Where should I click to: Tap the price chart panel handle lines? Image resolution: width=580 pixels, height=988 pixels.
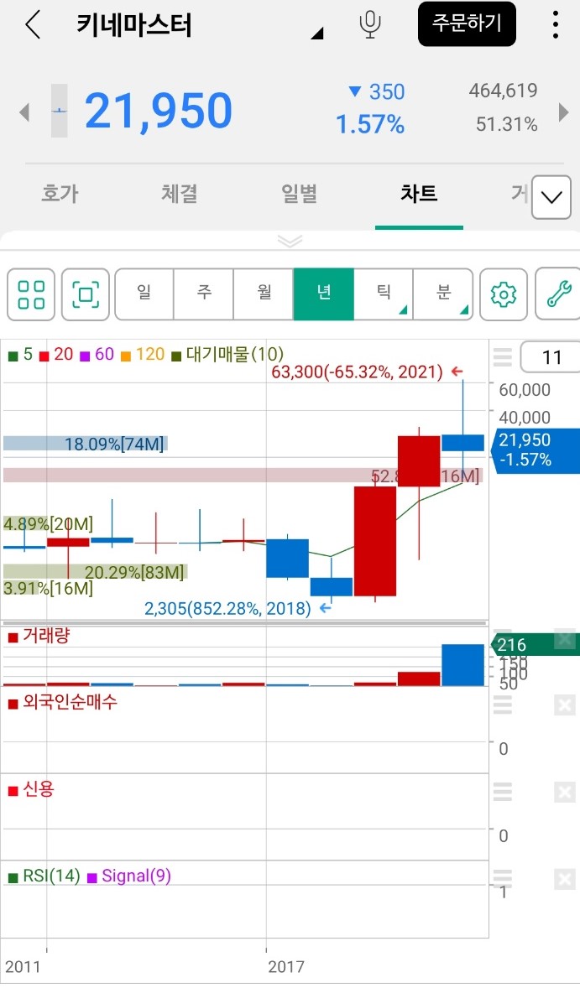pos(503,357)
